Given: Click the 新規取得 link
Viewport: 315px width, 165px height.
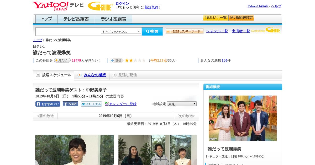Looking at the screenshot, I should [x=151, y=7].
